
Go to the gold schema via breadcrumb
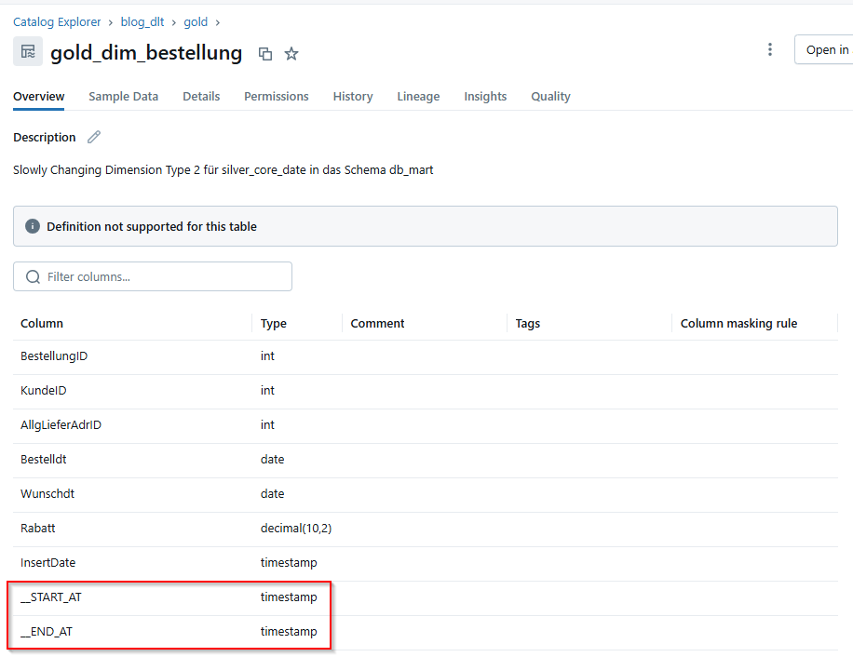pyautogui.click(x=196, y=21)
